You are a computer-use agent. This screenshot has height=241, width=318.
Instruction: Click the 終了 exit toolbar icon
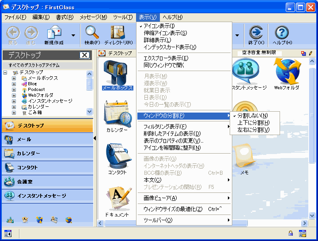256,32
